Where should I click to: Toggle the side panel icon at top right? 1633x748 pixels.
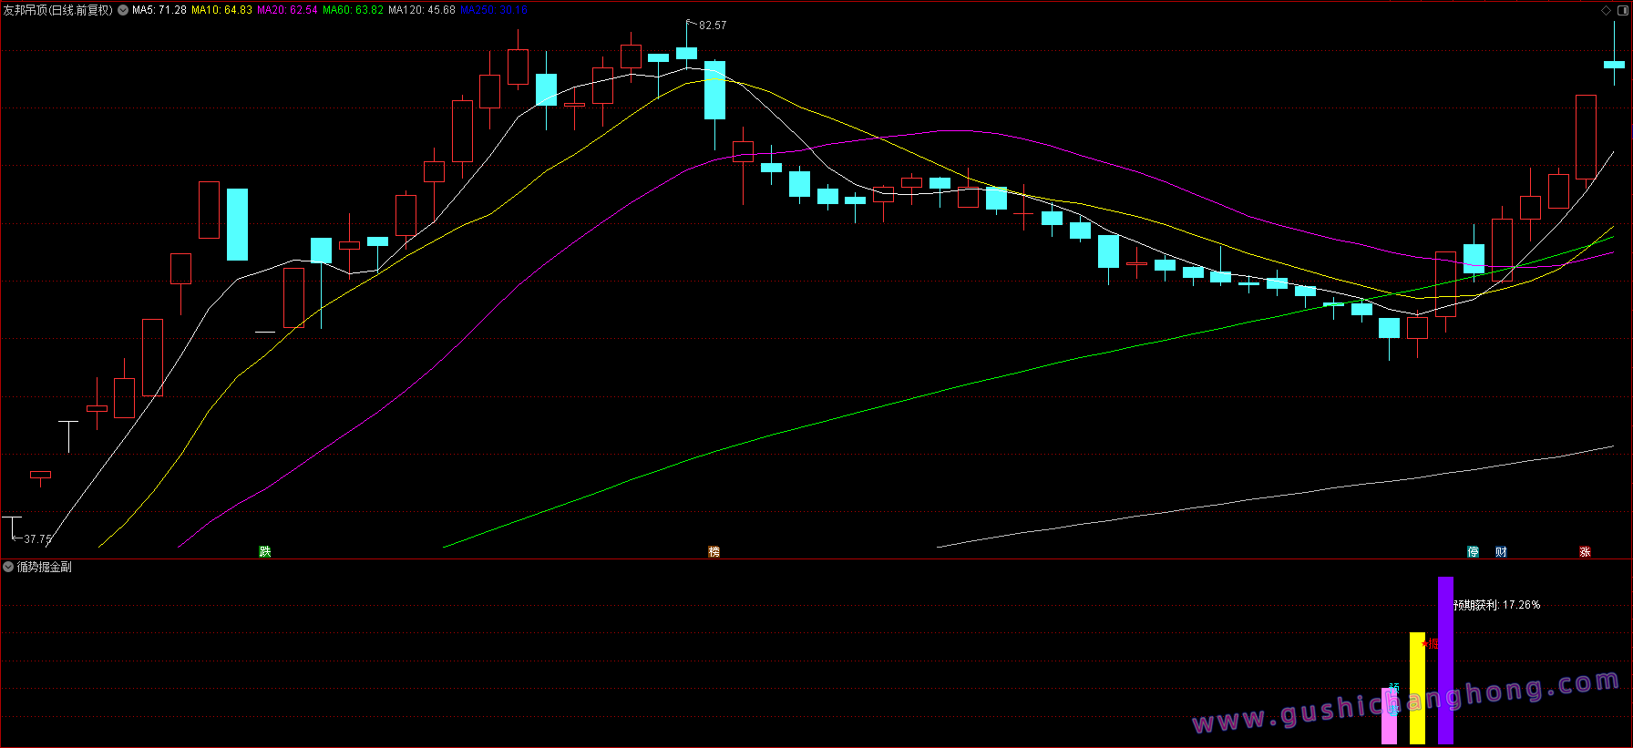1622,10
